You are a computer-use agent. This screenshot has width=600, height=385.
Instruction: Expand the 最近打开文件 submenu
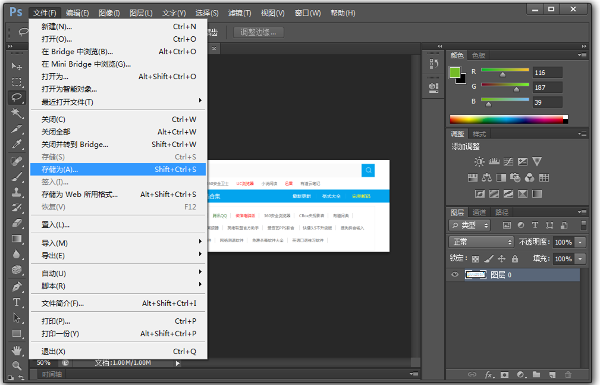118,102
